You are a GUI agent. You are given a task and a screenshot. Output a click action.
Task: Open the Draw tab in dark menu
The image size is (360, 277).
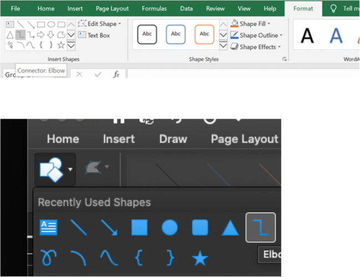click(173, 138)
